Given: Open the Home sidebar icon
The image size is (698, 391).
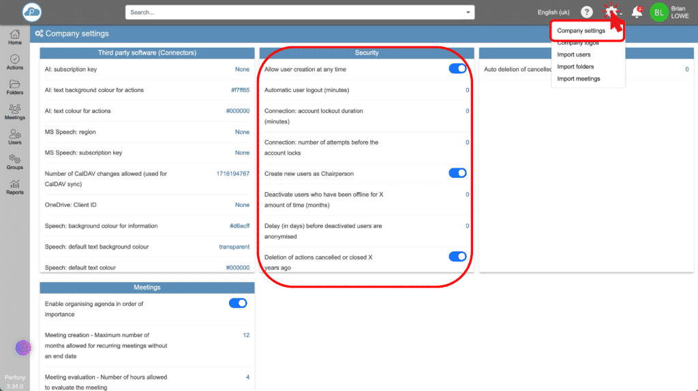Looking at the screenshot, I should [x=15, y=37].
